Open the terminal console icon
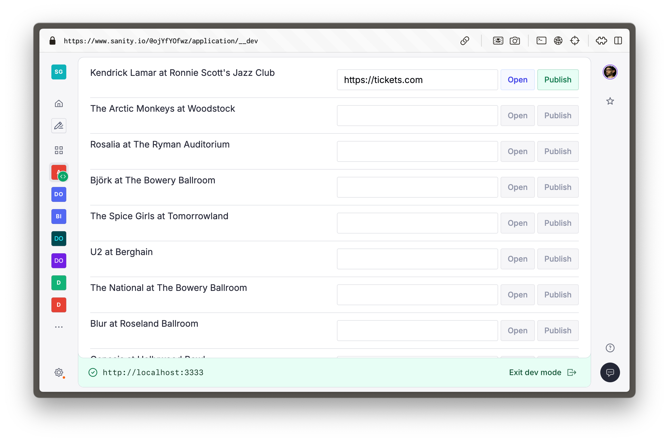669x442 pixels. coord(541,41)
